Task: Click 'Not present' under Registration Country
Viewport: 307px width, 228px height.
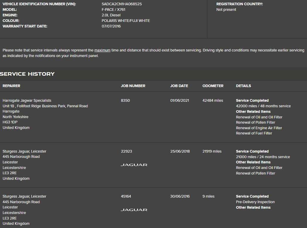Action: tap(226, 9)
